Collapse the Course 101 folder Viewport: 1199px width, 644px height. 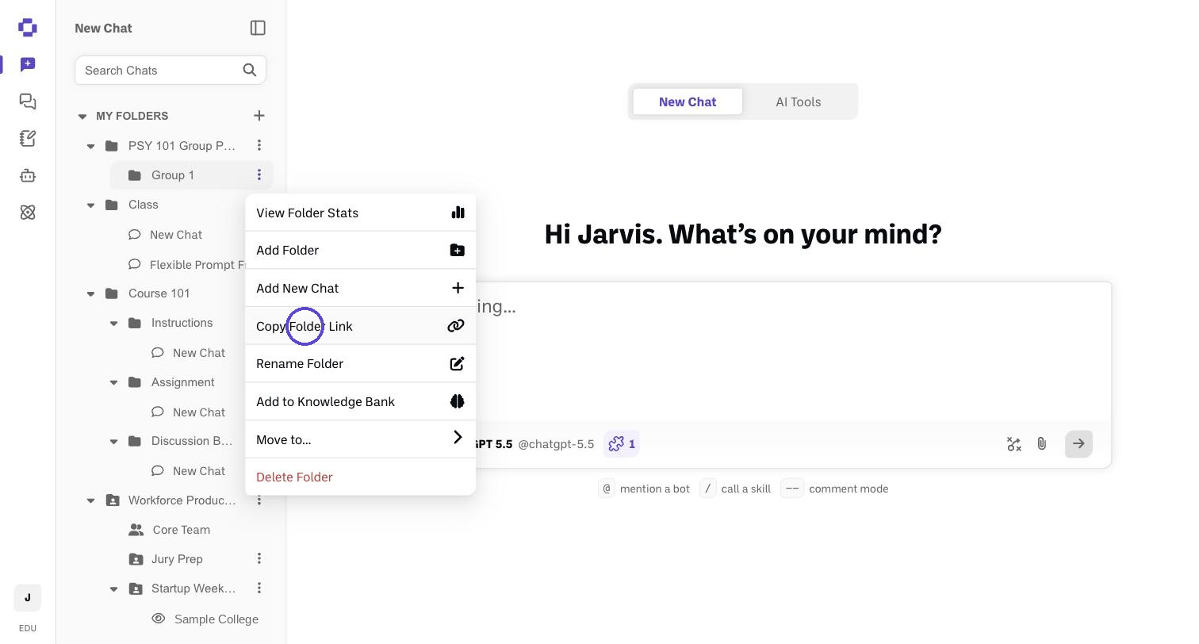click(x=90, y=293)
